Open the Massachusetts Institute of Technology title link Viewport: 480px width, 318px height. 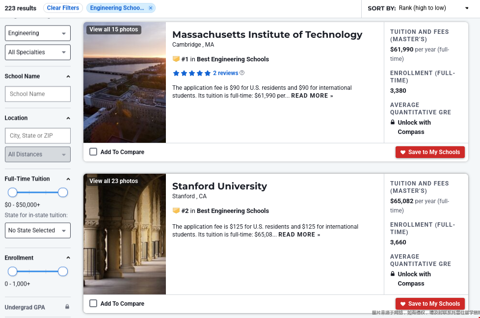[267, 34]
